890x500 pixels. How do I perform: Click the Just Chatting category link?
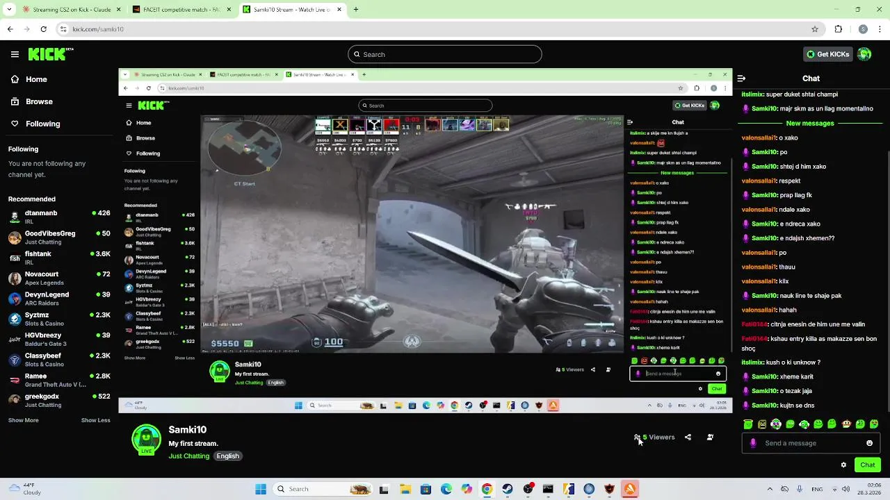[188, 456]
